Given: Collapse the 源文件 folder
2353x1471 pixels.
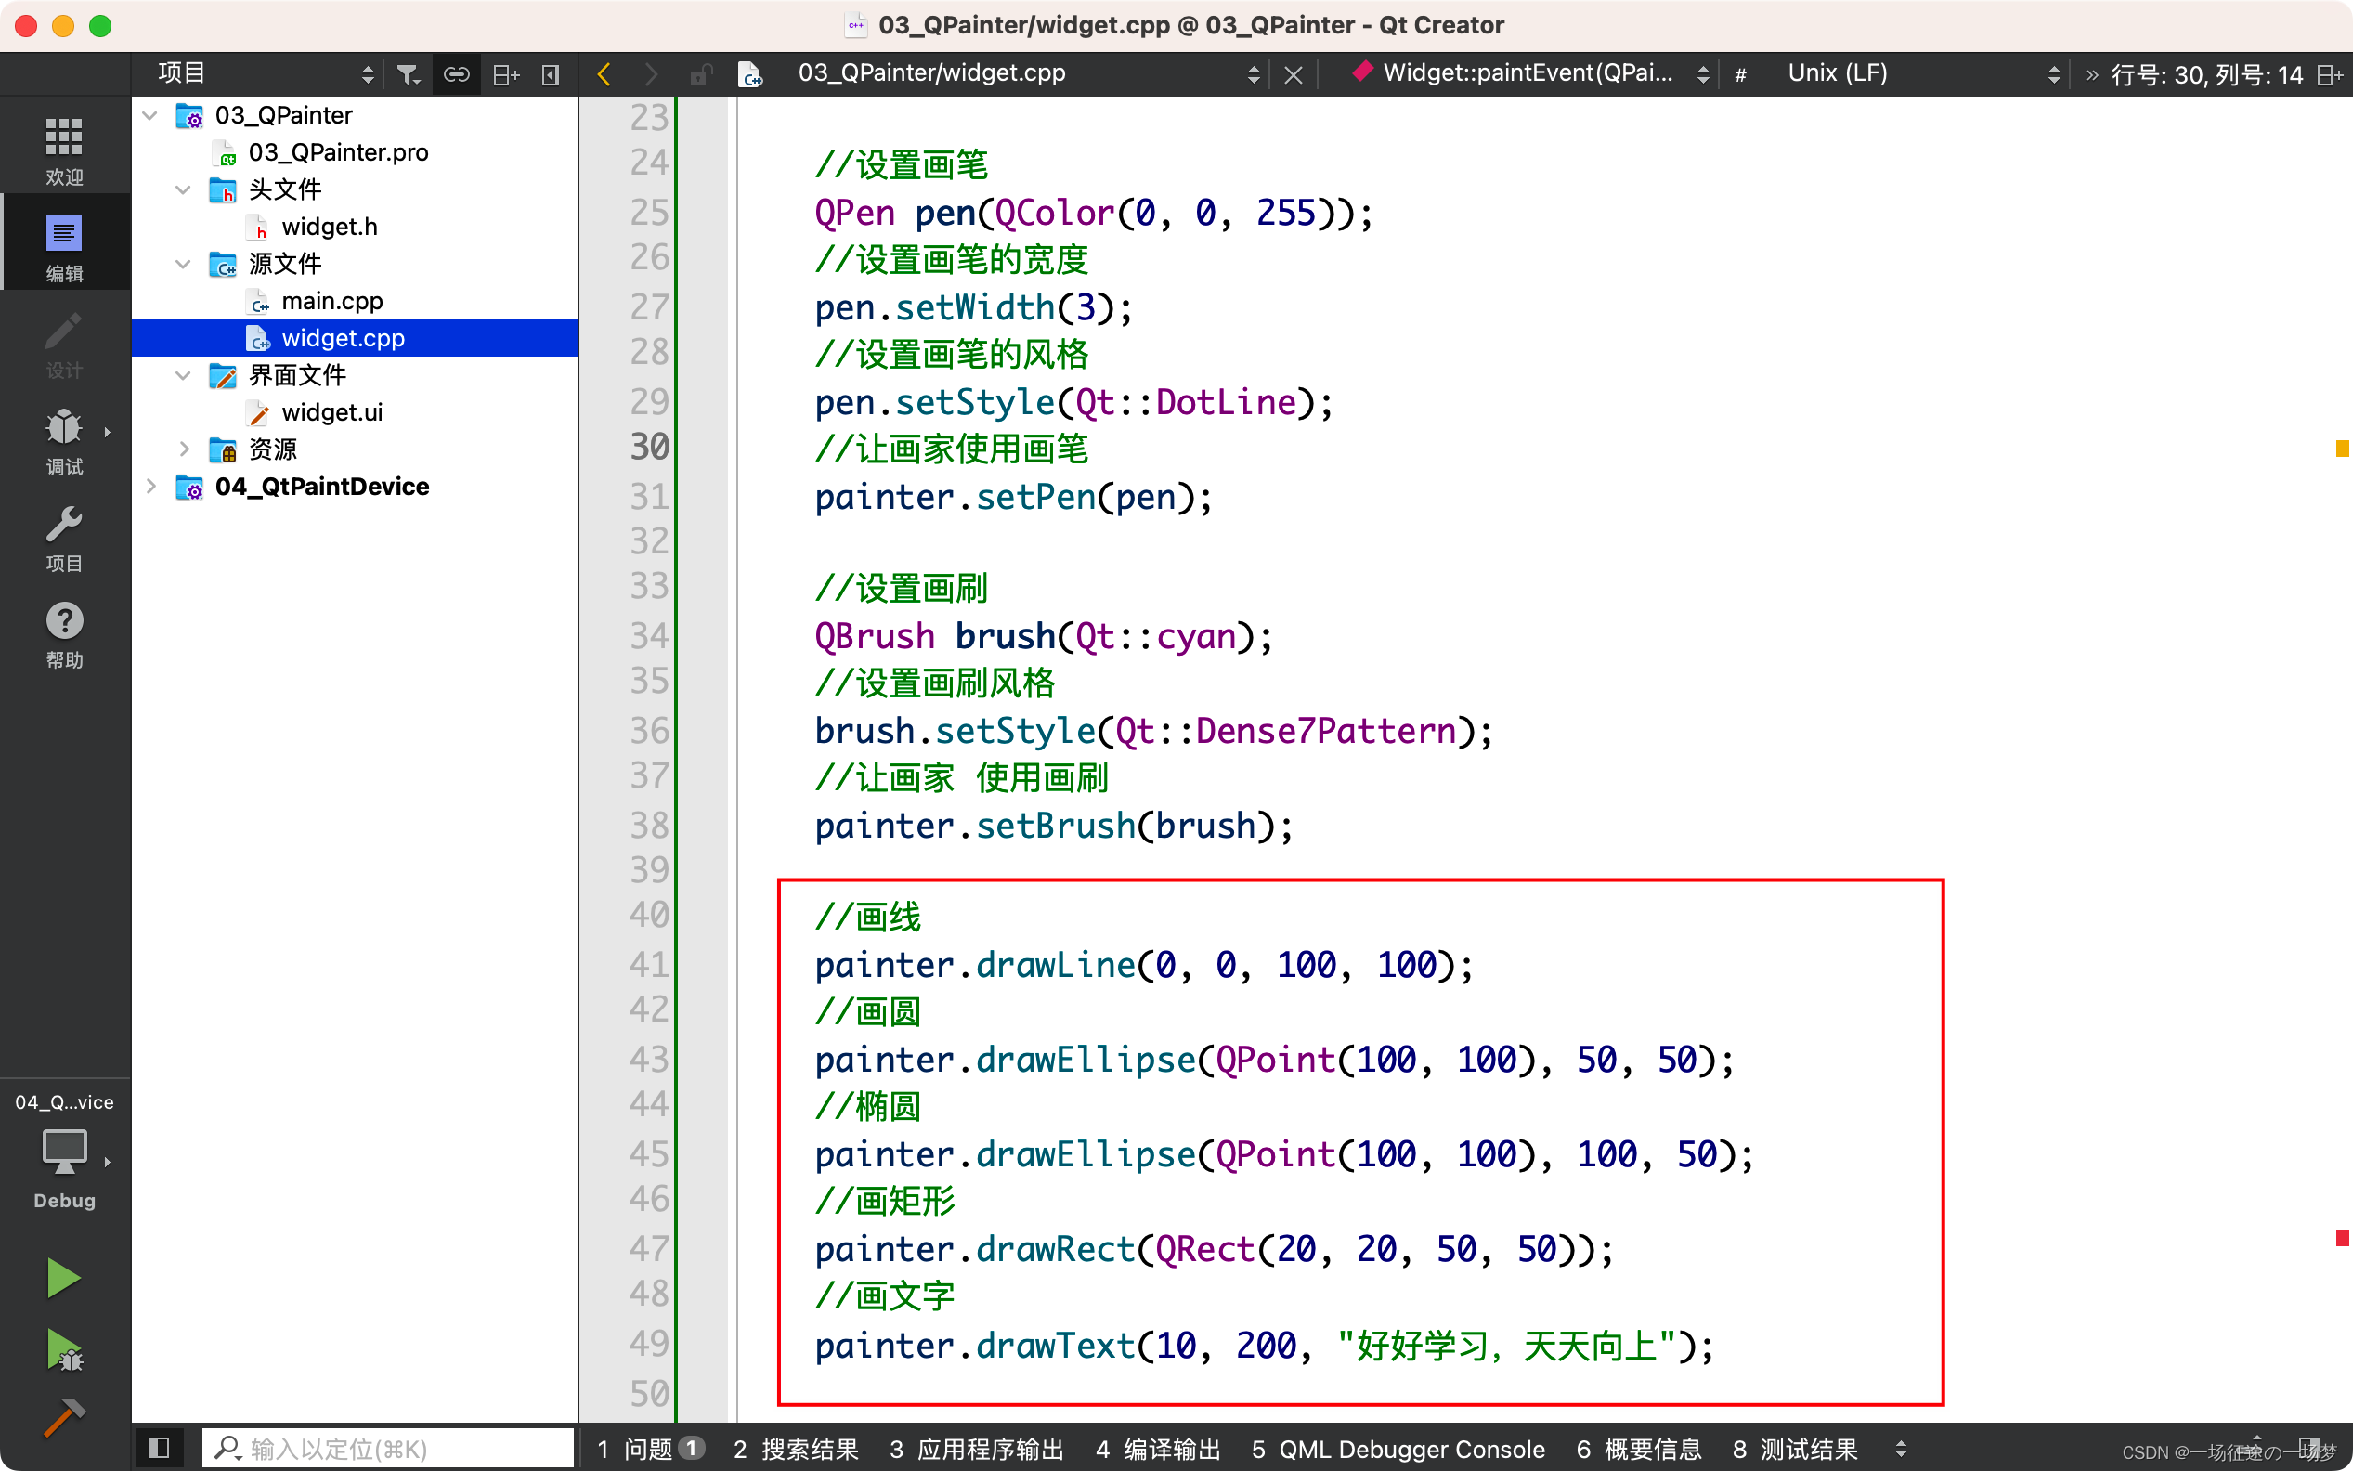Looking at the screenshot, I should [183, 264].
